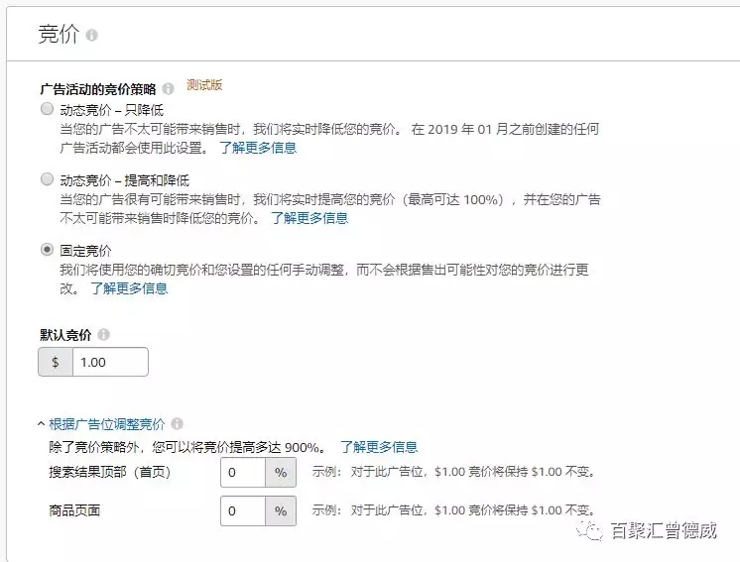Viewport: 740px width, 562px height.
Task: Click 搜索结果顶部 (首页) percentage field
Action: [x=243, y=472]
